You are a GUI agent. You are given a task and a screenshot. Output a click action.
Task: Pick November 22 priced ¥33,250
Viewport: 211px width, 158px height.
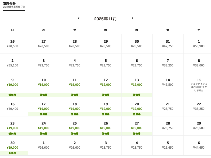tap(199, 106)
